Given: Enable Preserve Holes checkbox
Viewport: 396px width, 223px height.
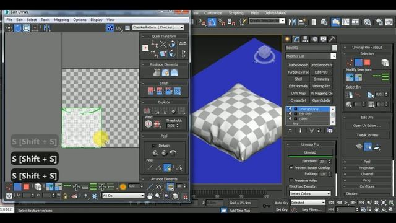Looking at the screenshot, I should (x=291, y=180).
